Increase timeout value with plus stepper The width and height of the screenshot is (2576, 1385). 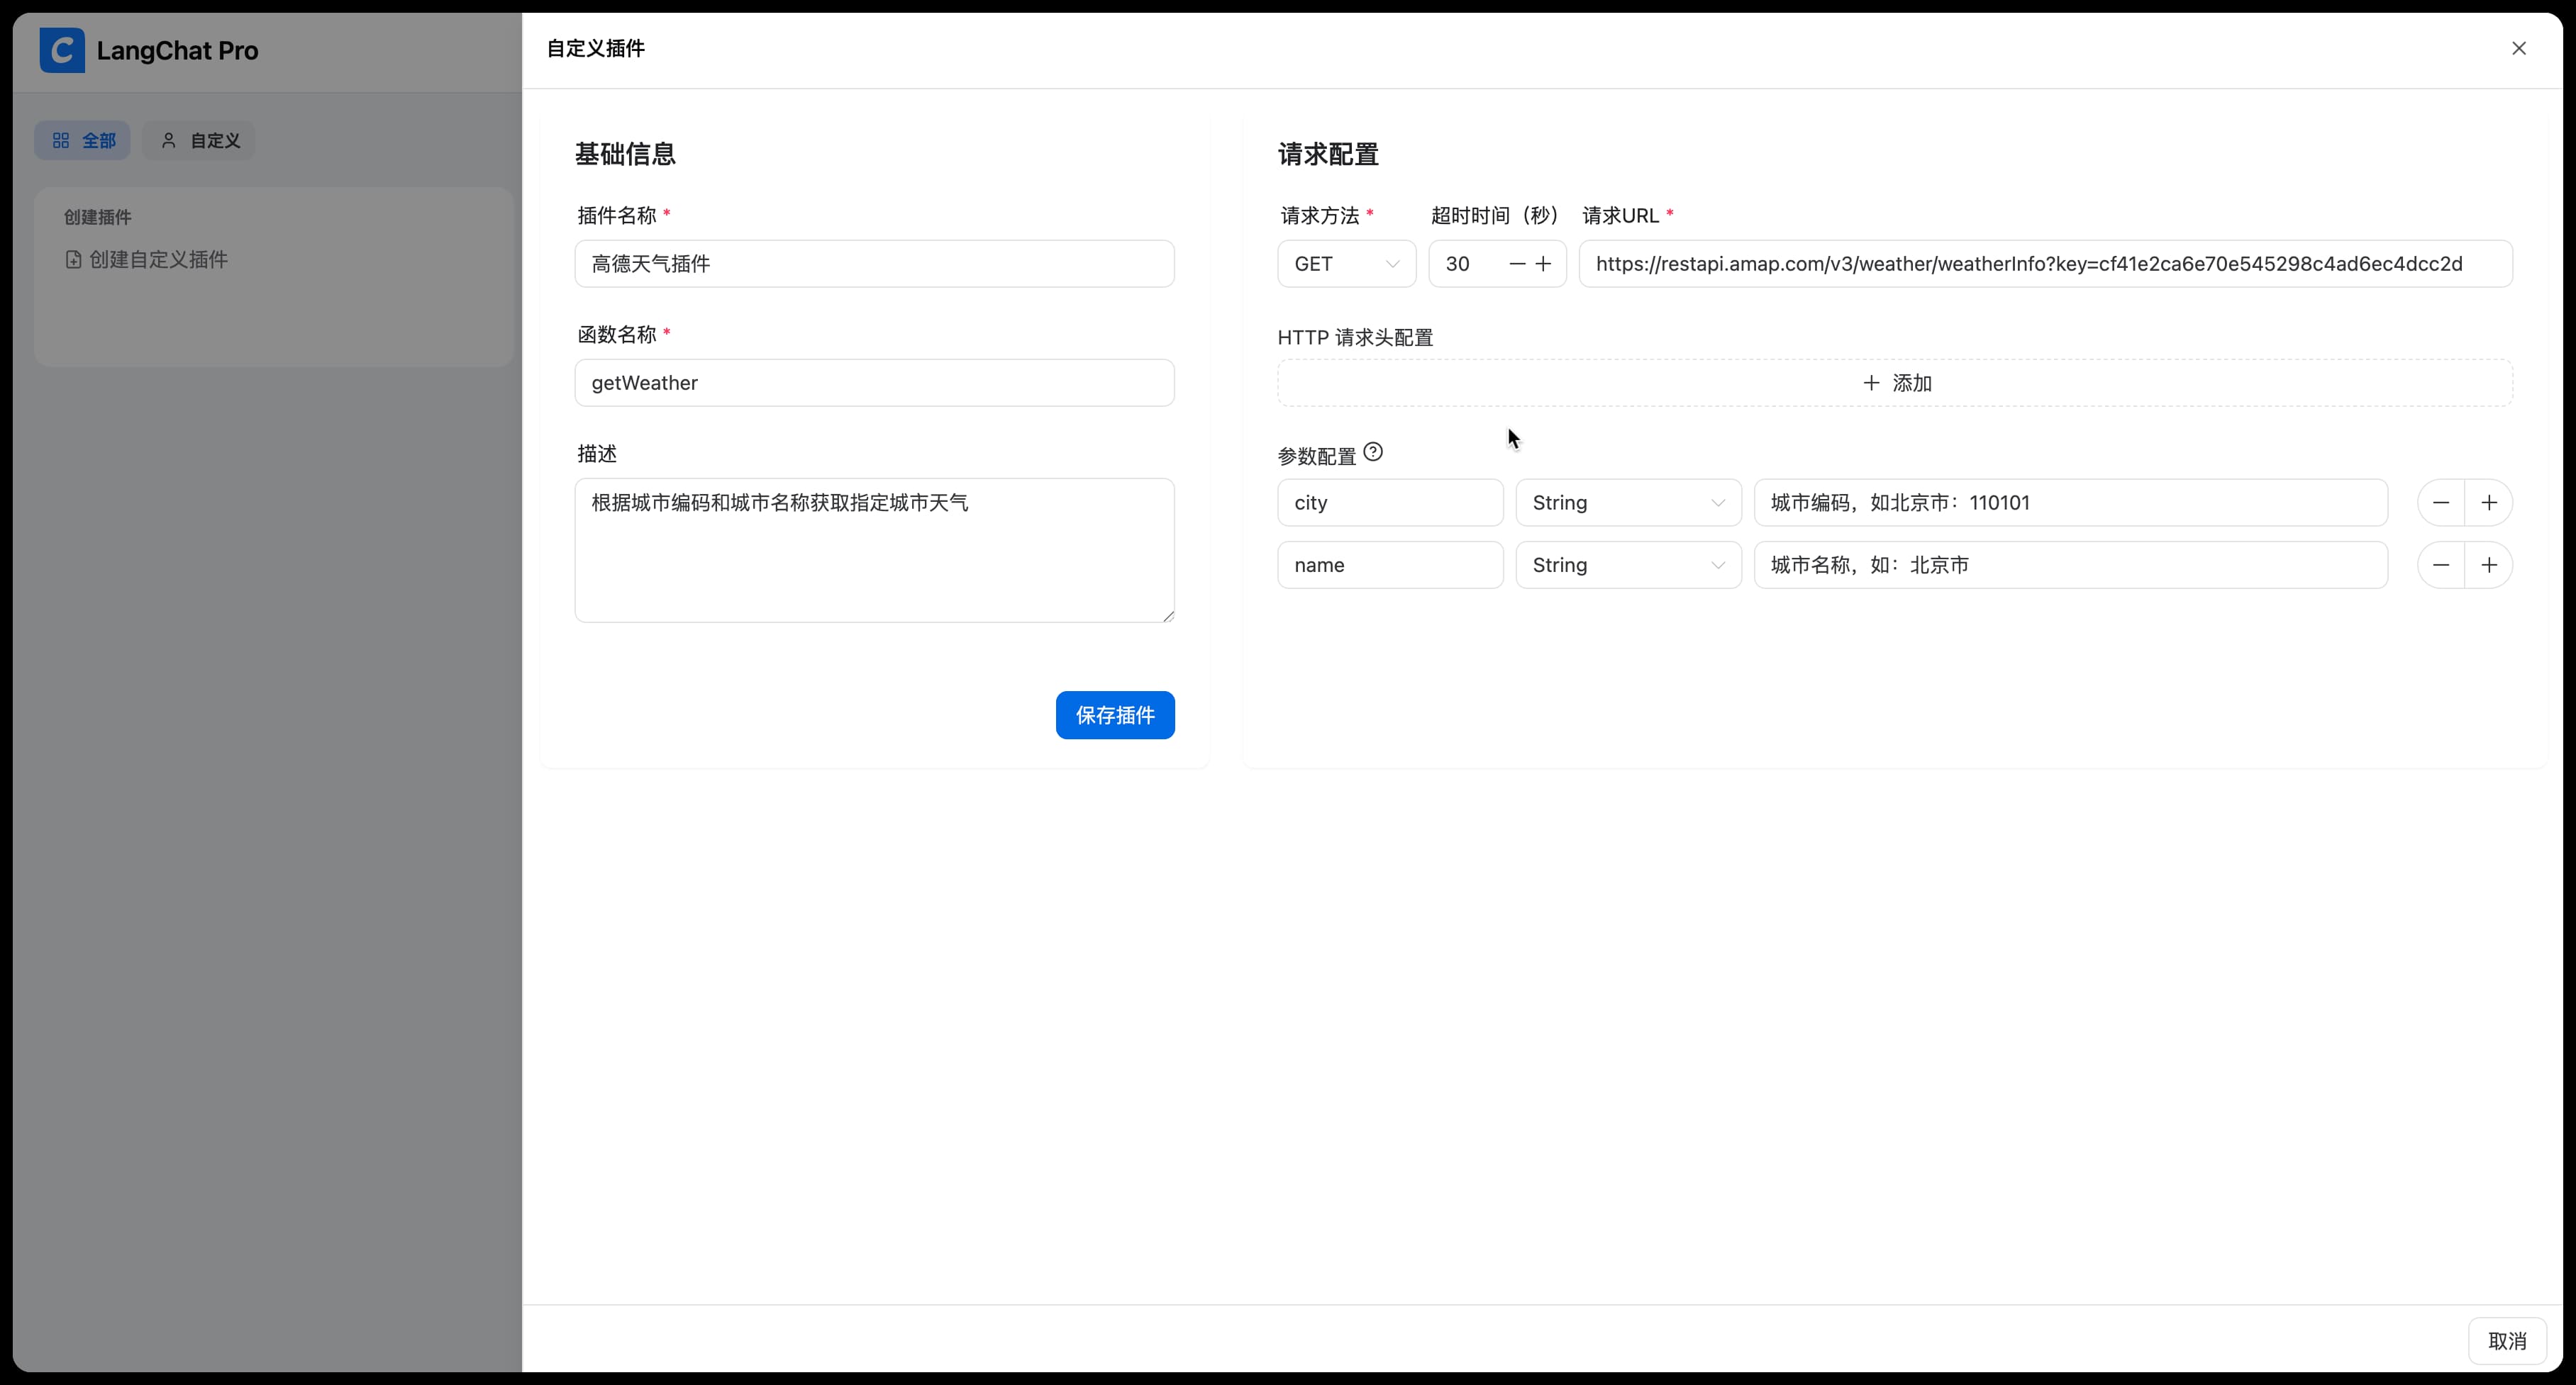pyautogui.click(x=1543, y=264)
